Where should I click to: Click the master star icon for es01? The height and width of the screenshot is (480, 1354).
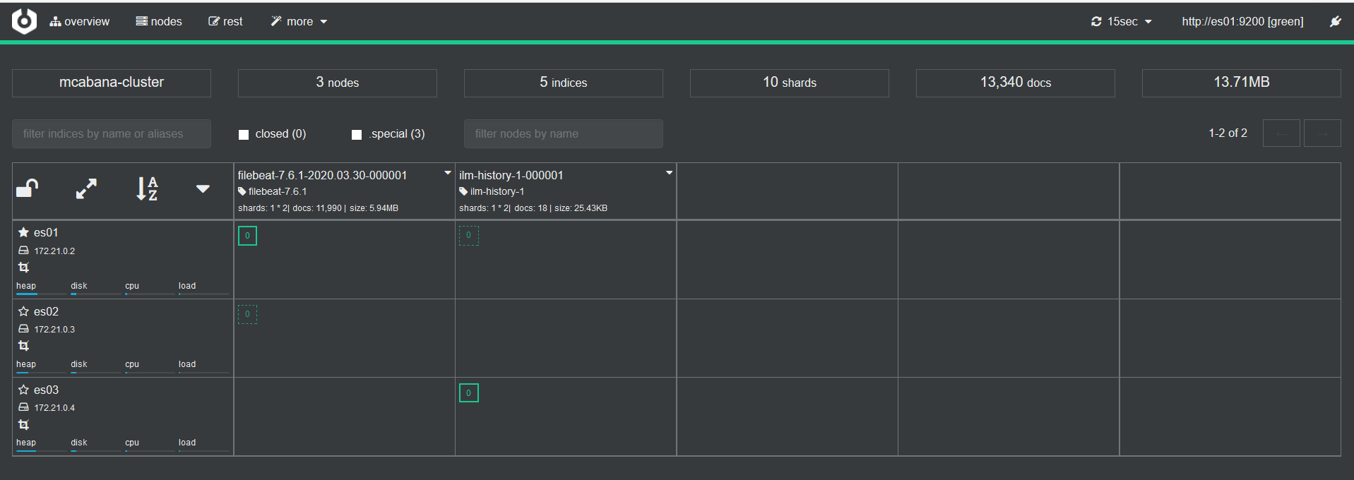point(23,232)
